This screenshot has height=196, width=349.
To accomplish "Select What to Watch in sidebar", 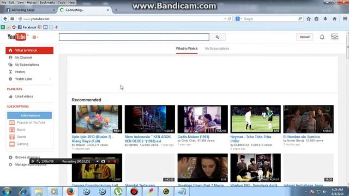I will (29, 51).
